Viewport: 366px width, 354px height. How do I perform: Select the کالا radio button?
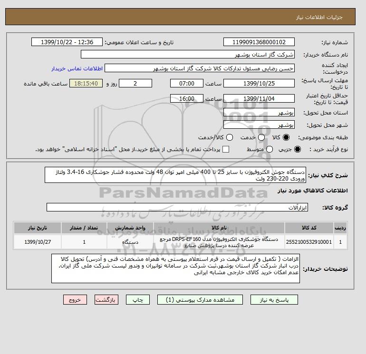pos(286,137)
